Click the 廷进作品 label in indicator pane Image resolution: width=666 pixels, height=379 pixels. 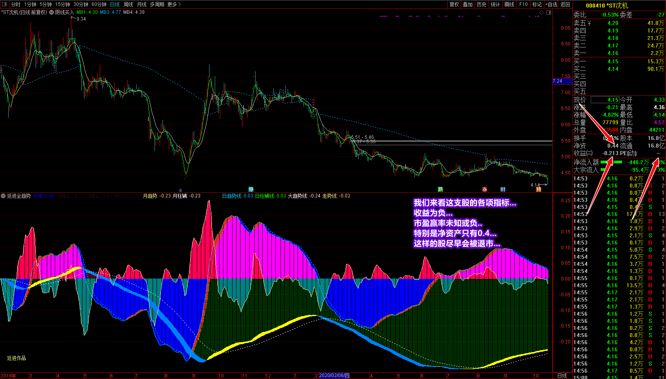click(x=17, y=358)
